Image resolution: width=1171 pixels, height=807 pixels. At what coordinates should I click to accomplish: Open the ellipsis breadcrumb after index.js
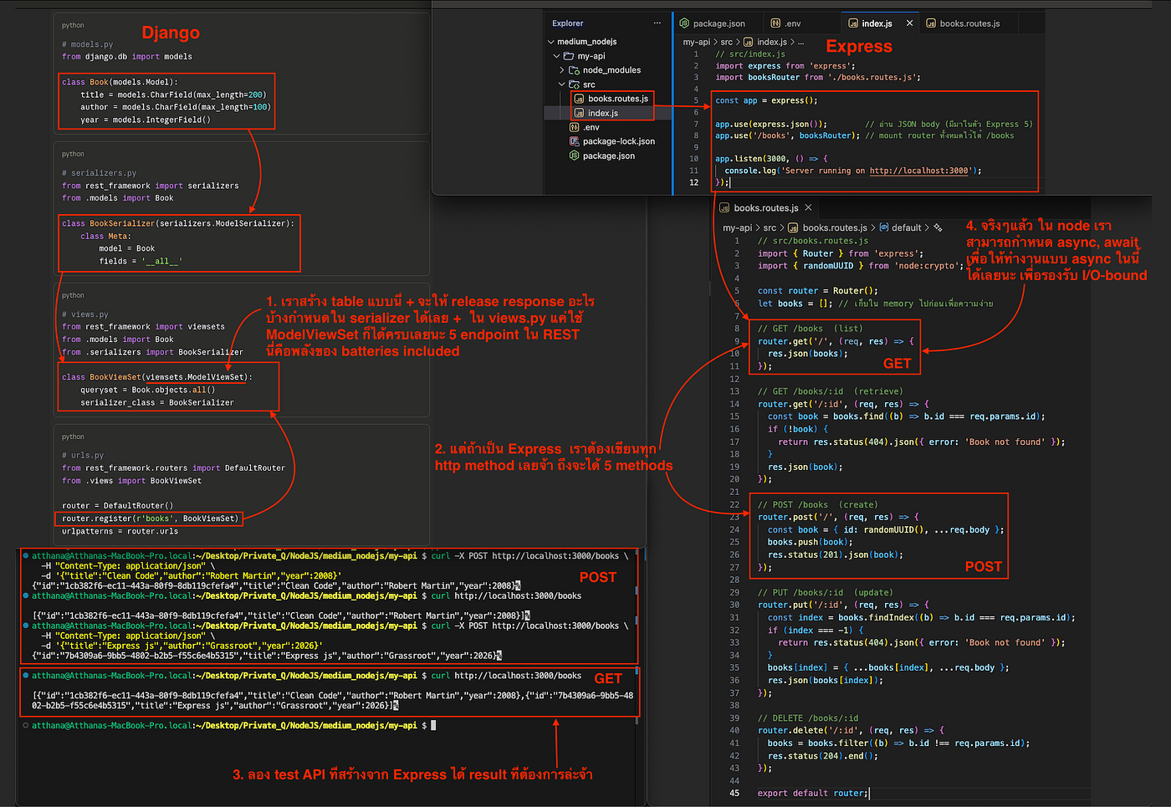coord(800,42)
